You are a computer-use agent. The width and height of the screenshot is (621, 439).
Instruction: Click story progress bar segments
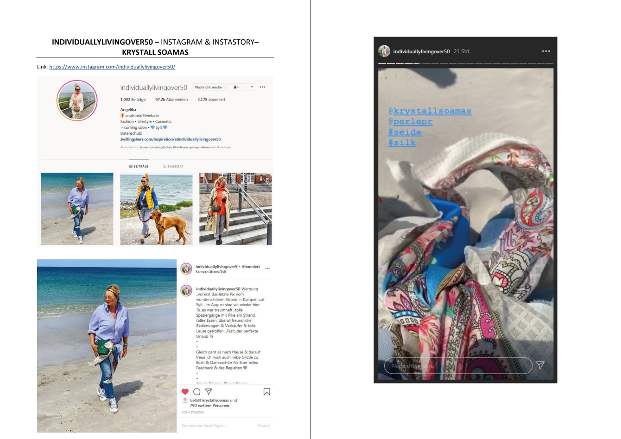[466, 63]
